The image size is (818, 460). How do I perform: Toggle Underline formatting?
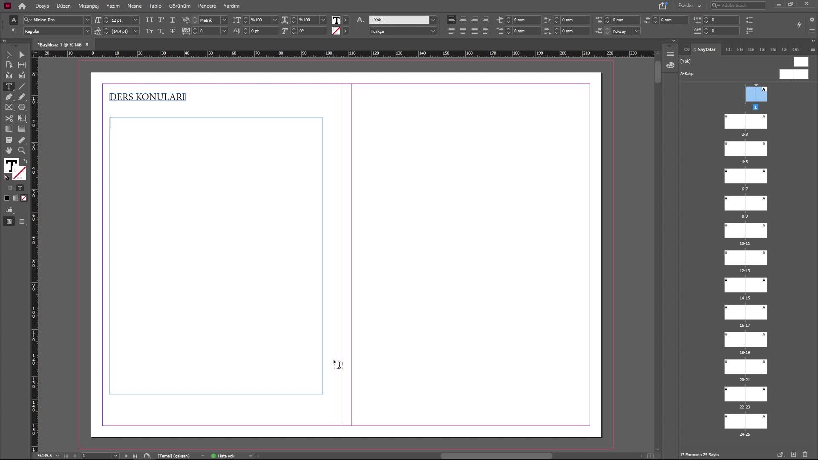(x=173, y=20)
